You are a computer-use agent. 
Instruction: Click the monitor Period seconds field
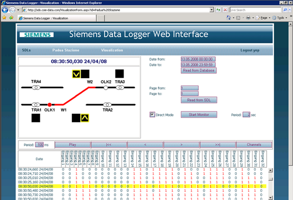(x=247, y=115)
